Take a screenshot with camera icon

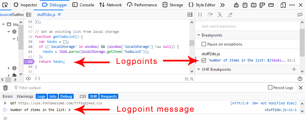click(253, 5)
